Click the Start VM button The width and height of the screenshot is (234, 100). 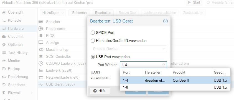194,2
